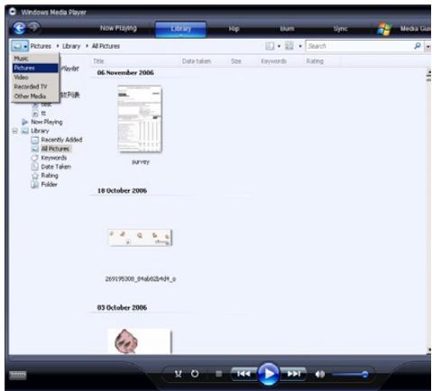Open the view options dropdown arrow
The image size is (432, 391).
tap(300, 46)
